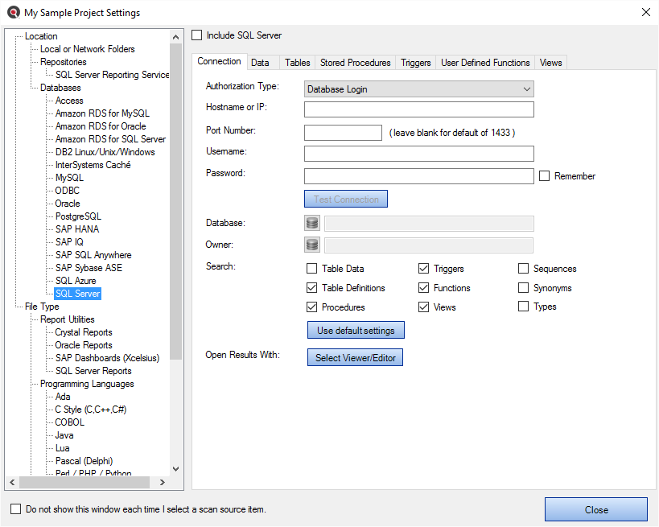Select C Style (C,C++,C#) entry
The height and width of the screenshot is (527, 659).
pyautogui.click(x=91, y=410)
